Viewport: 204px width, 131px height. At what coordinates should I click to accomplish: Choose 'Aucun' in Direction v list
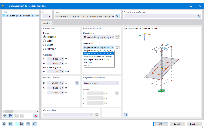coord(99,65)
